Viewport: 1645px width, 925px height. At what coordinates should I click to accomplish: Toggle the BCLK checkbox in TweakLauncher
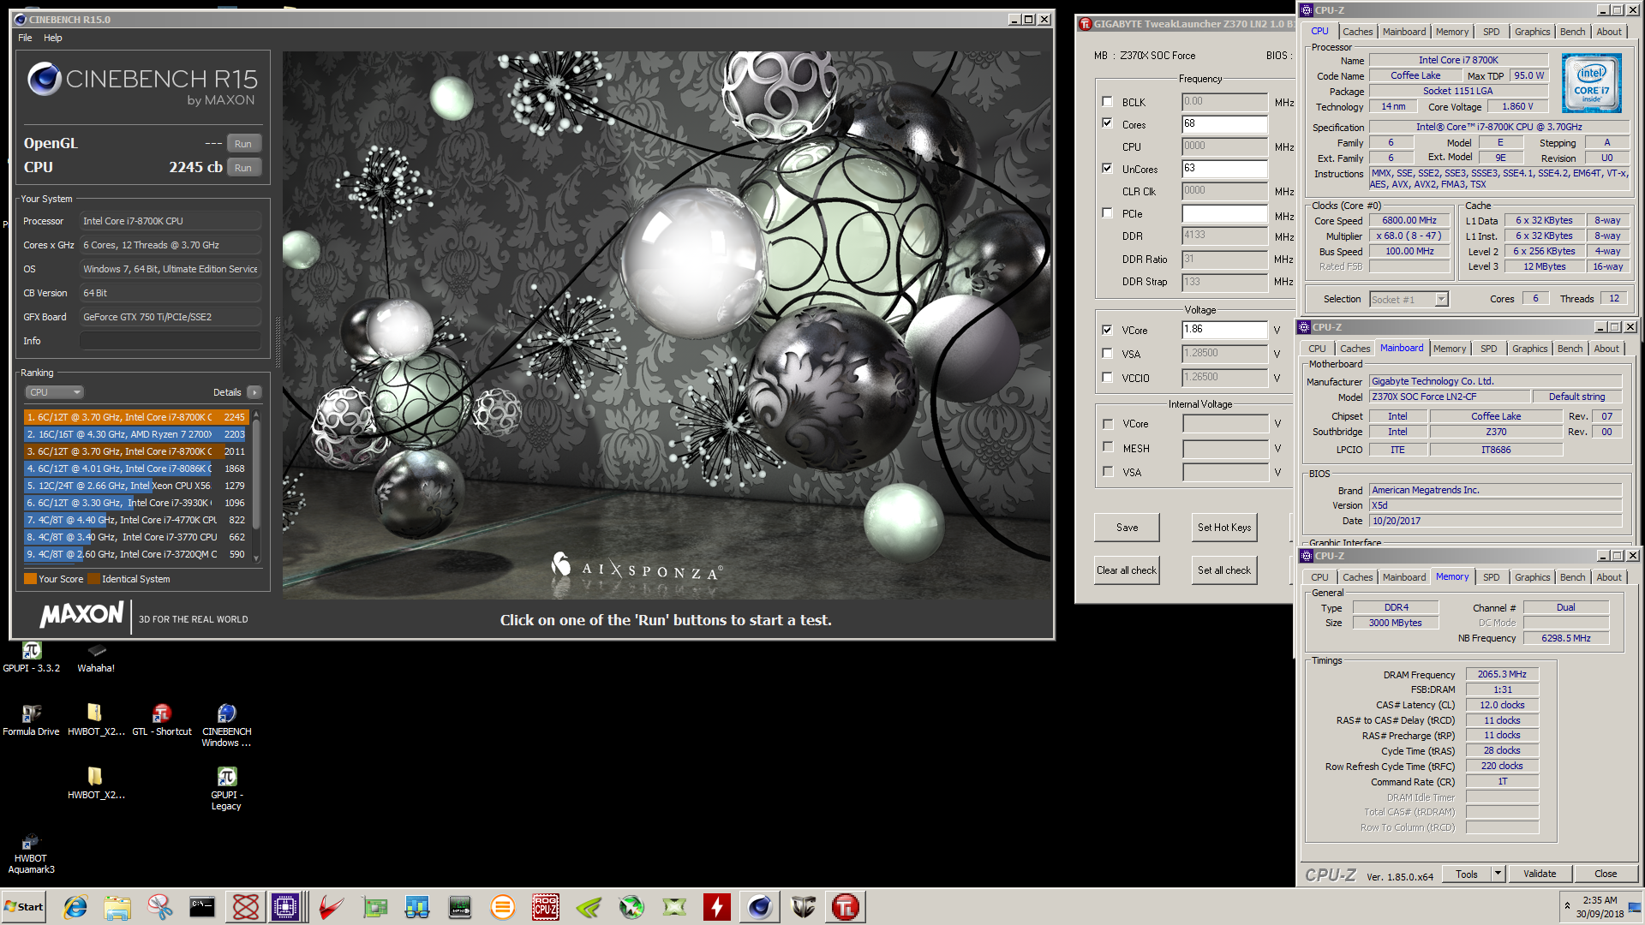click(x=1107, y=102)
